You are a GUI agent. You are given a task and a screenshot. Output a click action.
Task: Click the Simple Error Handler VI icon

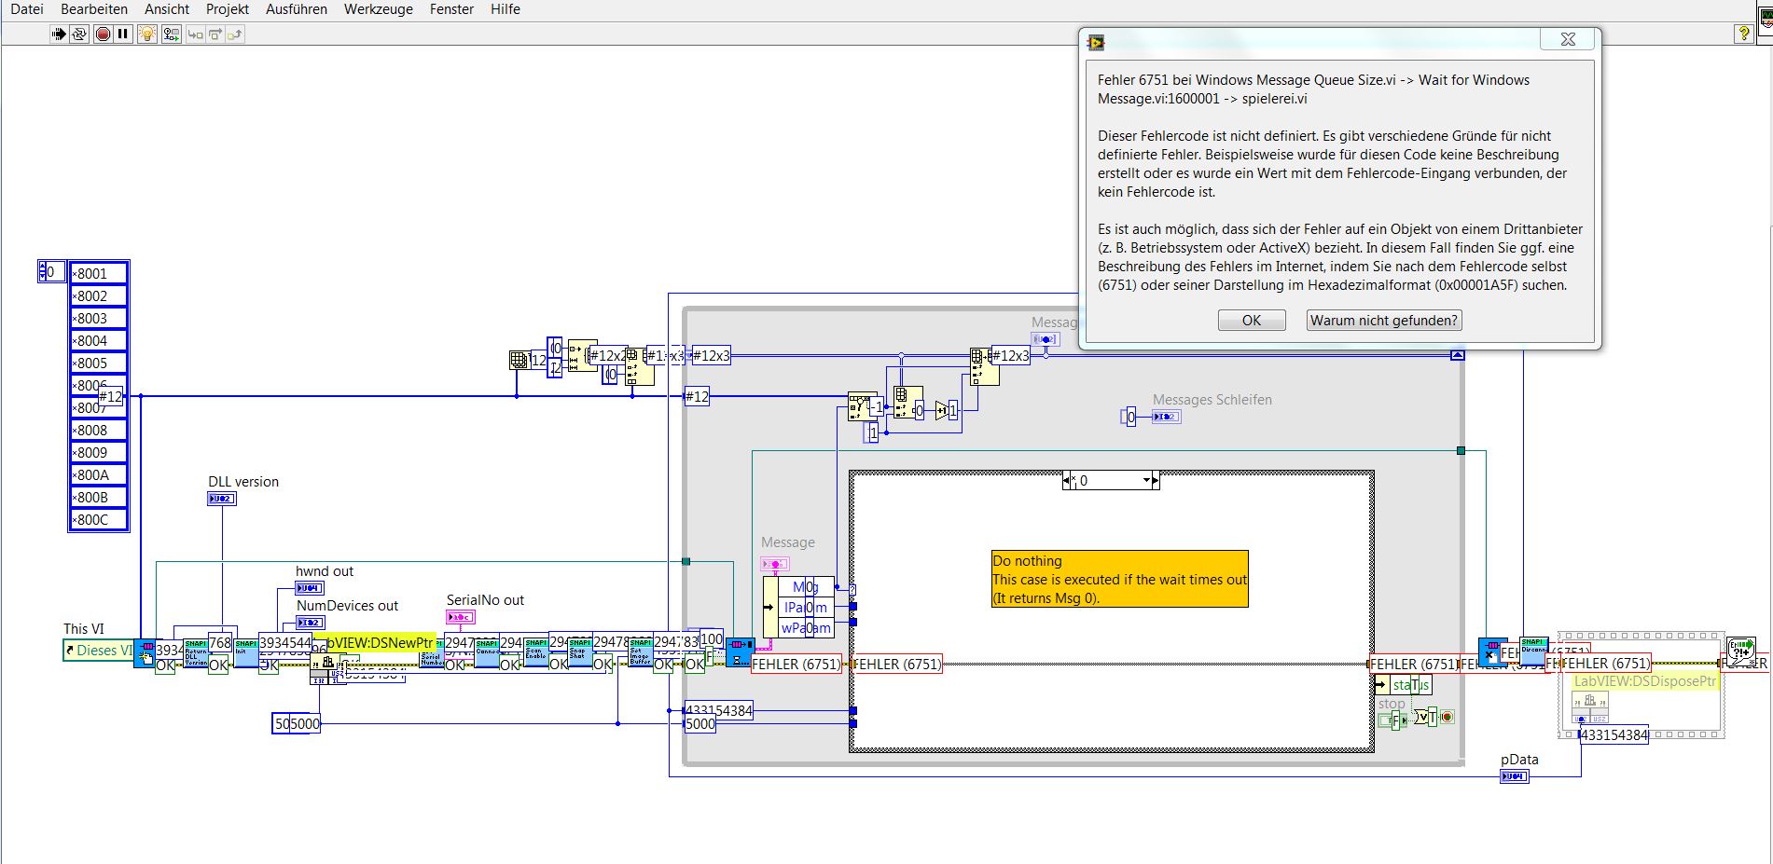(x=1740, y=651)
